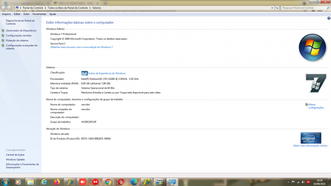Open Informações e Ferramentas de Desempenho link

(23, 166)
